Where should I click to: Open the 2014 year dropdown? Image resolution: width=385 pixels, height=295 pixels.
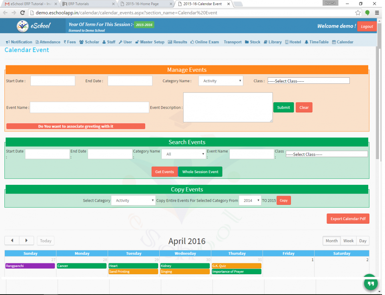click(249, 200)
